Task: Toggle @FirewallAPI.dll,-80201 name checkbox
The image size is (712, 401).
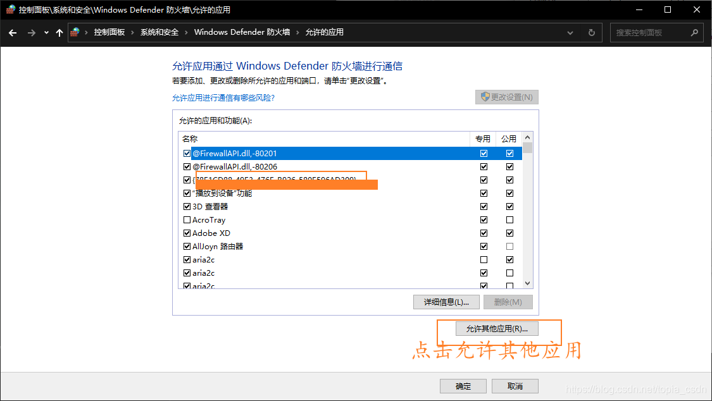Action: coord(187,153)
